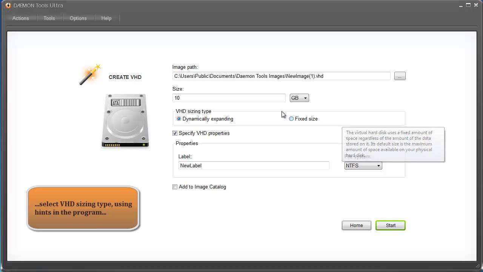Click the CREATE VHD heading text

click(x=125, y=77)
